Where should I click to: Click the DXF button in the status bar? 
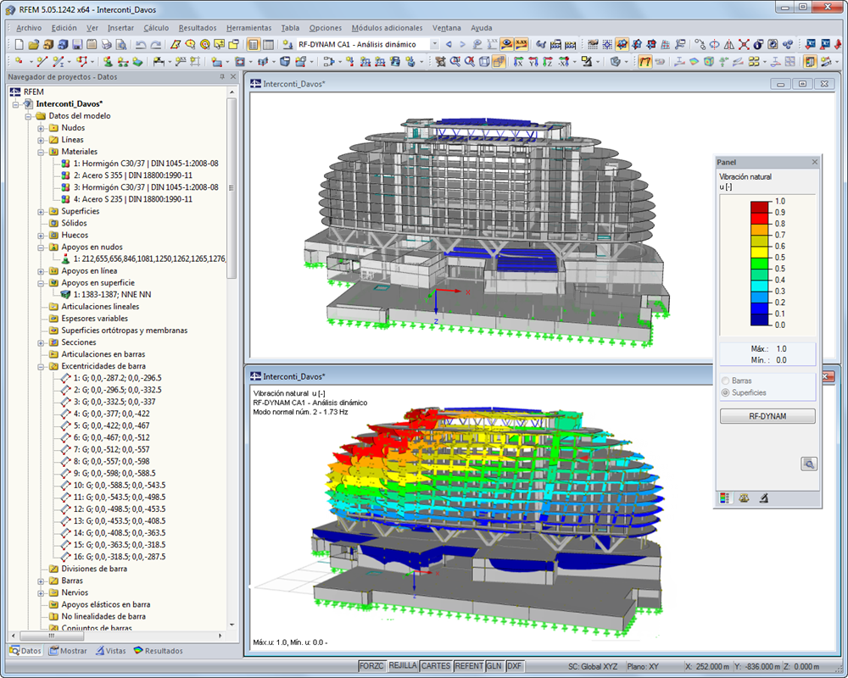(515, 666)
